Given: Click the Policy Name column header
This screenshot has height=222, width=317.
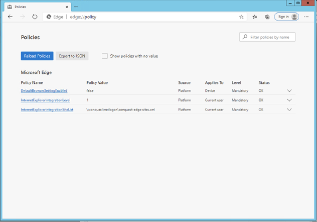Looking at the screenshot, I should [32, 82].
